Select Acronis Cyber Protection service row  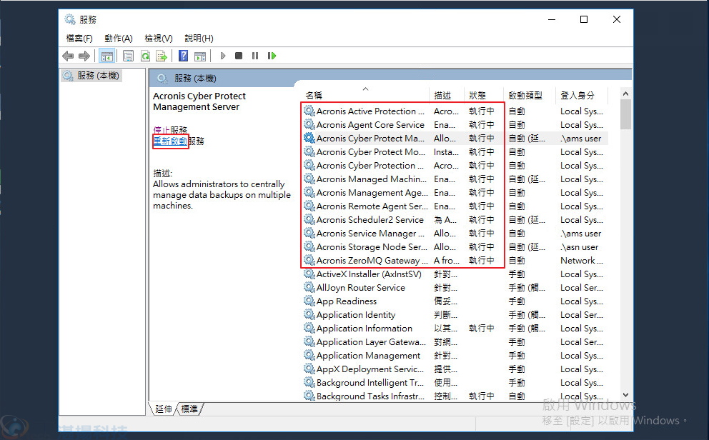[455, 165]
